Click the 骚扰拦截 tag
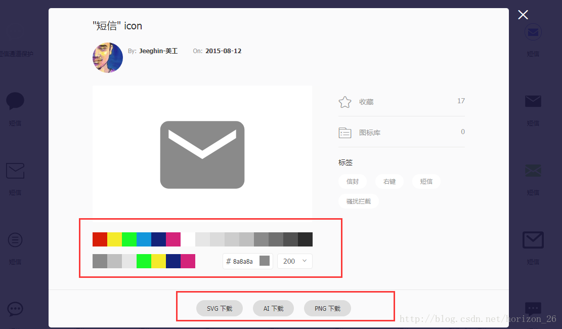The image size is (562, 329). pyautogui.click(x=359, y=201)
